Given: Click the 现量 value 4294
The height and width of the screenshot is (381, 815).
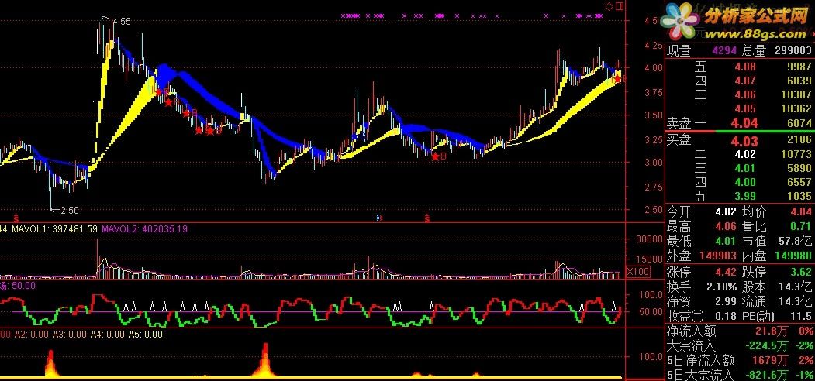Looking at the screenshot, I should (723, 51).
